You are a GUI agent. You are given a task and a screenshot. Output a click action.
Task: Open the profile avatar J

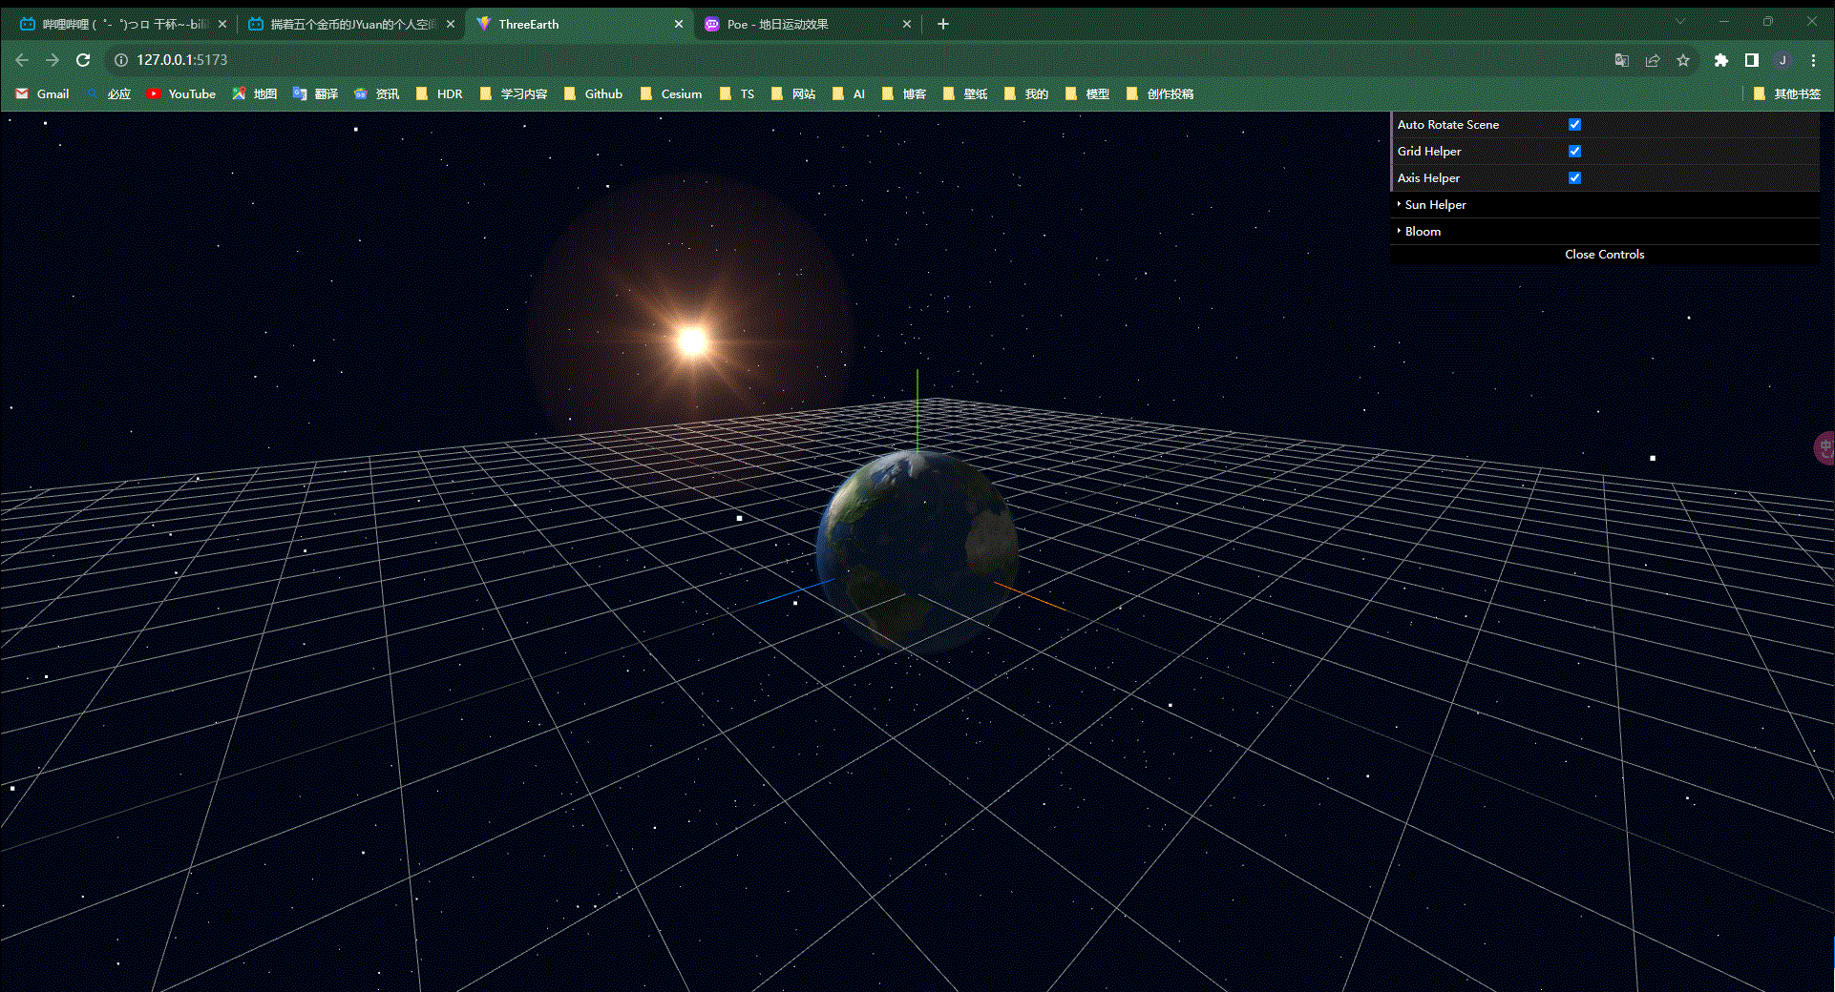(1782, 60)
